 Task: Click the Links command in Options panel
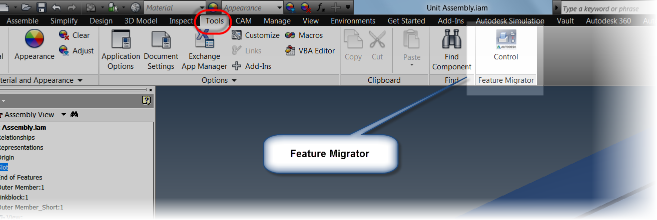pyautogui.click(x=247, y=50)
